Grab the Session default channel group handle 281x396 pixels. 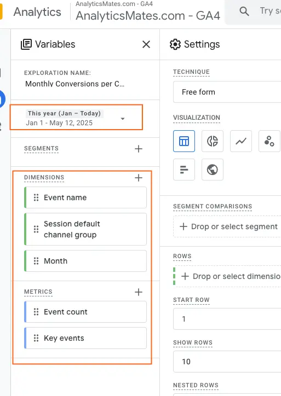36,229
